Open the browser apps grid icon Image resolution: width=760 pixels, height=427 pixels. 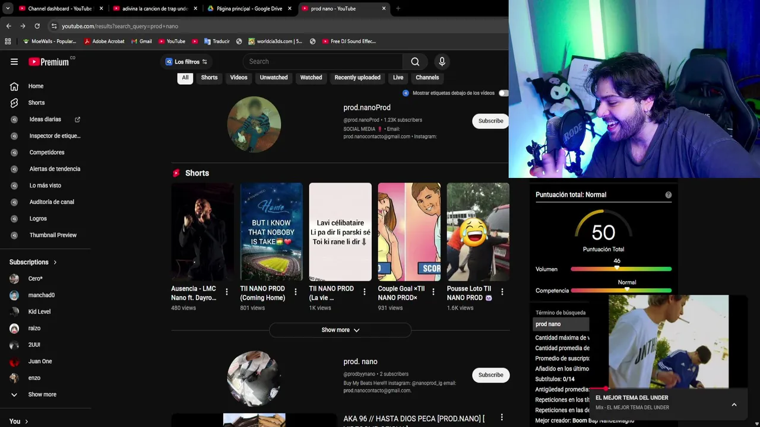click(x=8, y=42)
